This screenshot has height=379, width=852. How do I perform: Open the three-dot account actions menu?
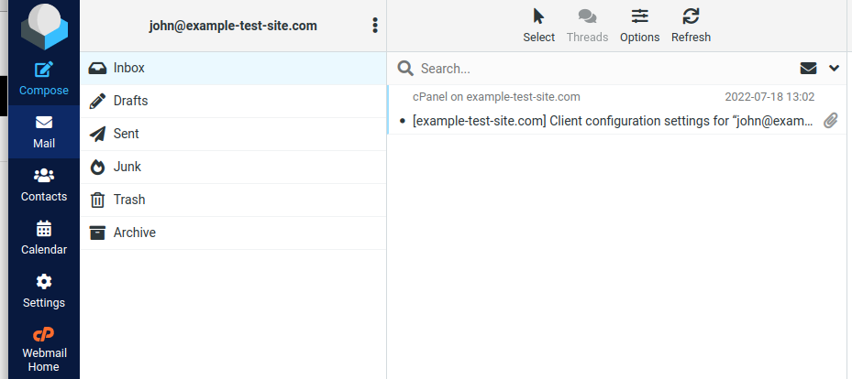click(375, 26)
